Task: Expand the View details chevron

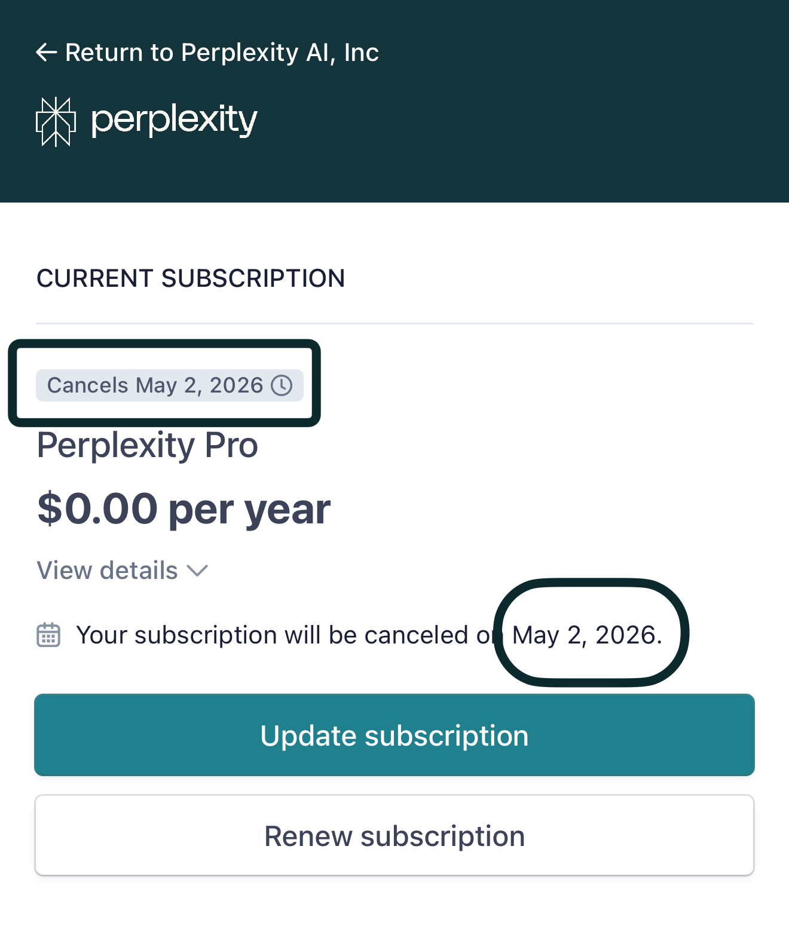Action: pos(197,571)
